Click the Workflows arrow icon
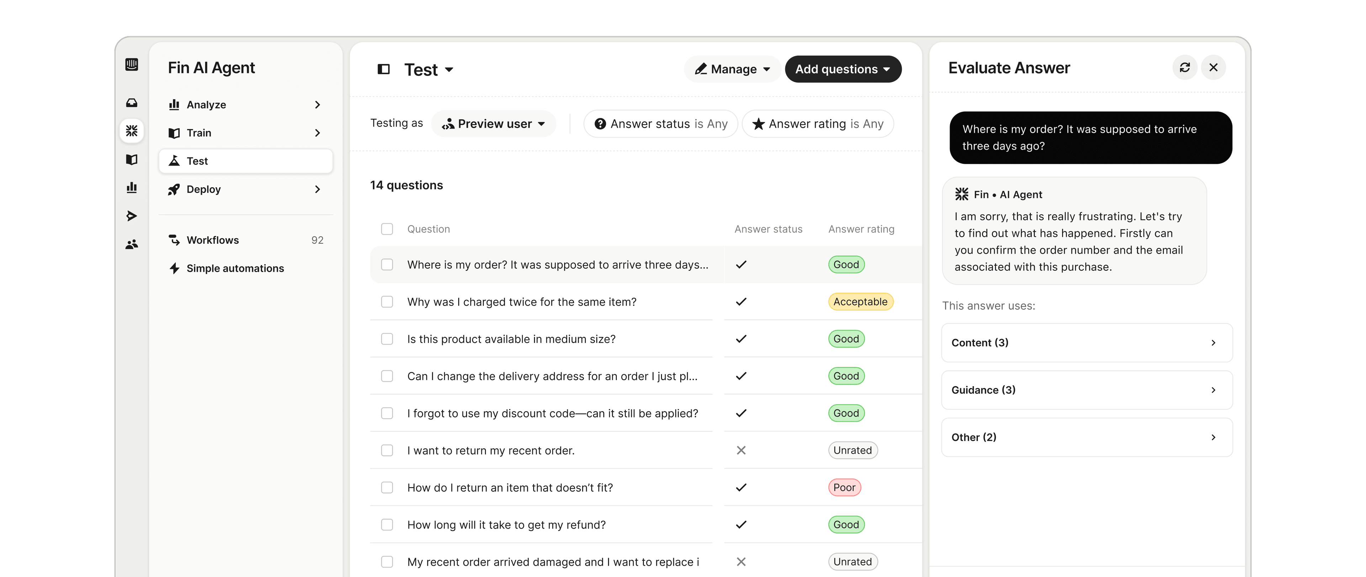Viewport: 1366px width, 577px height. click(174, 240)
